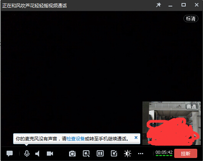This screenshot has height=161, width=203.
Task: Open the chat message bubble icon
Action: coord(10,153)
